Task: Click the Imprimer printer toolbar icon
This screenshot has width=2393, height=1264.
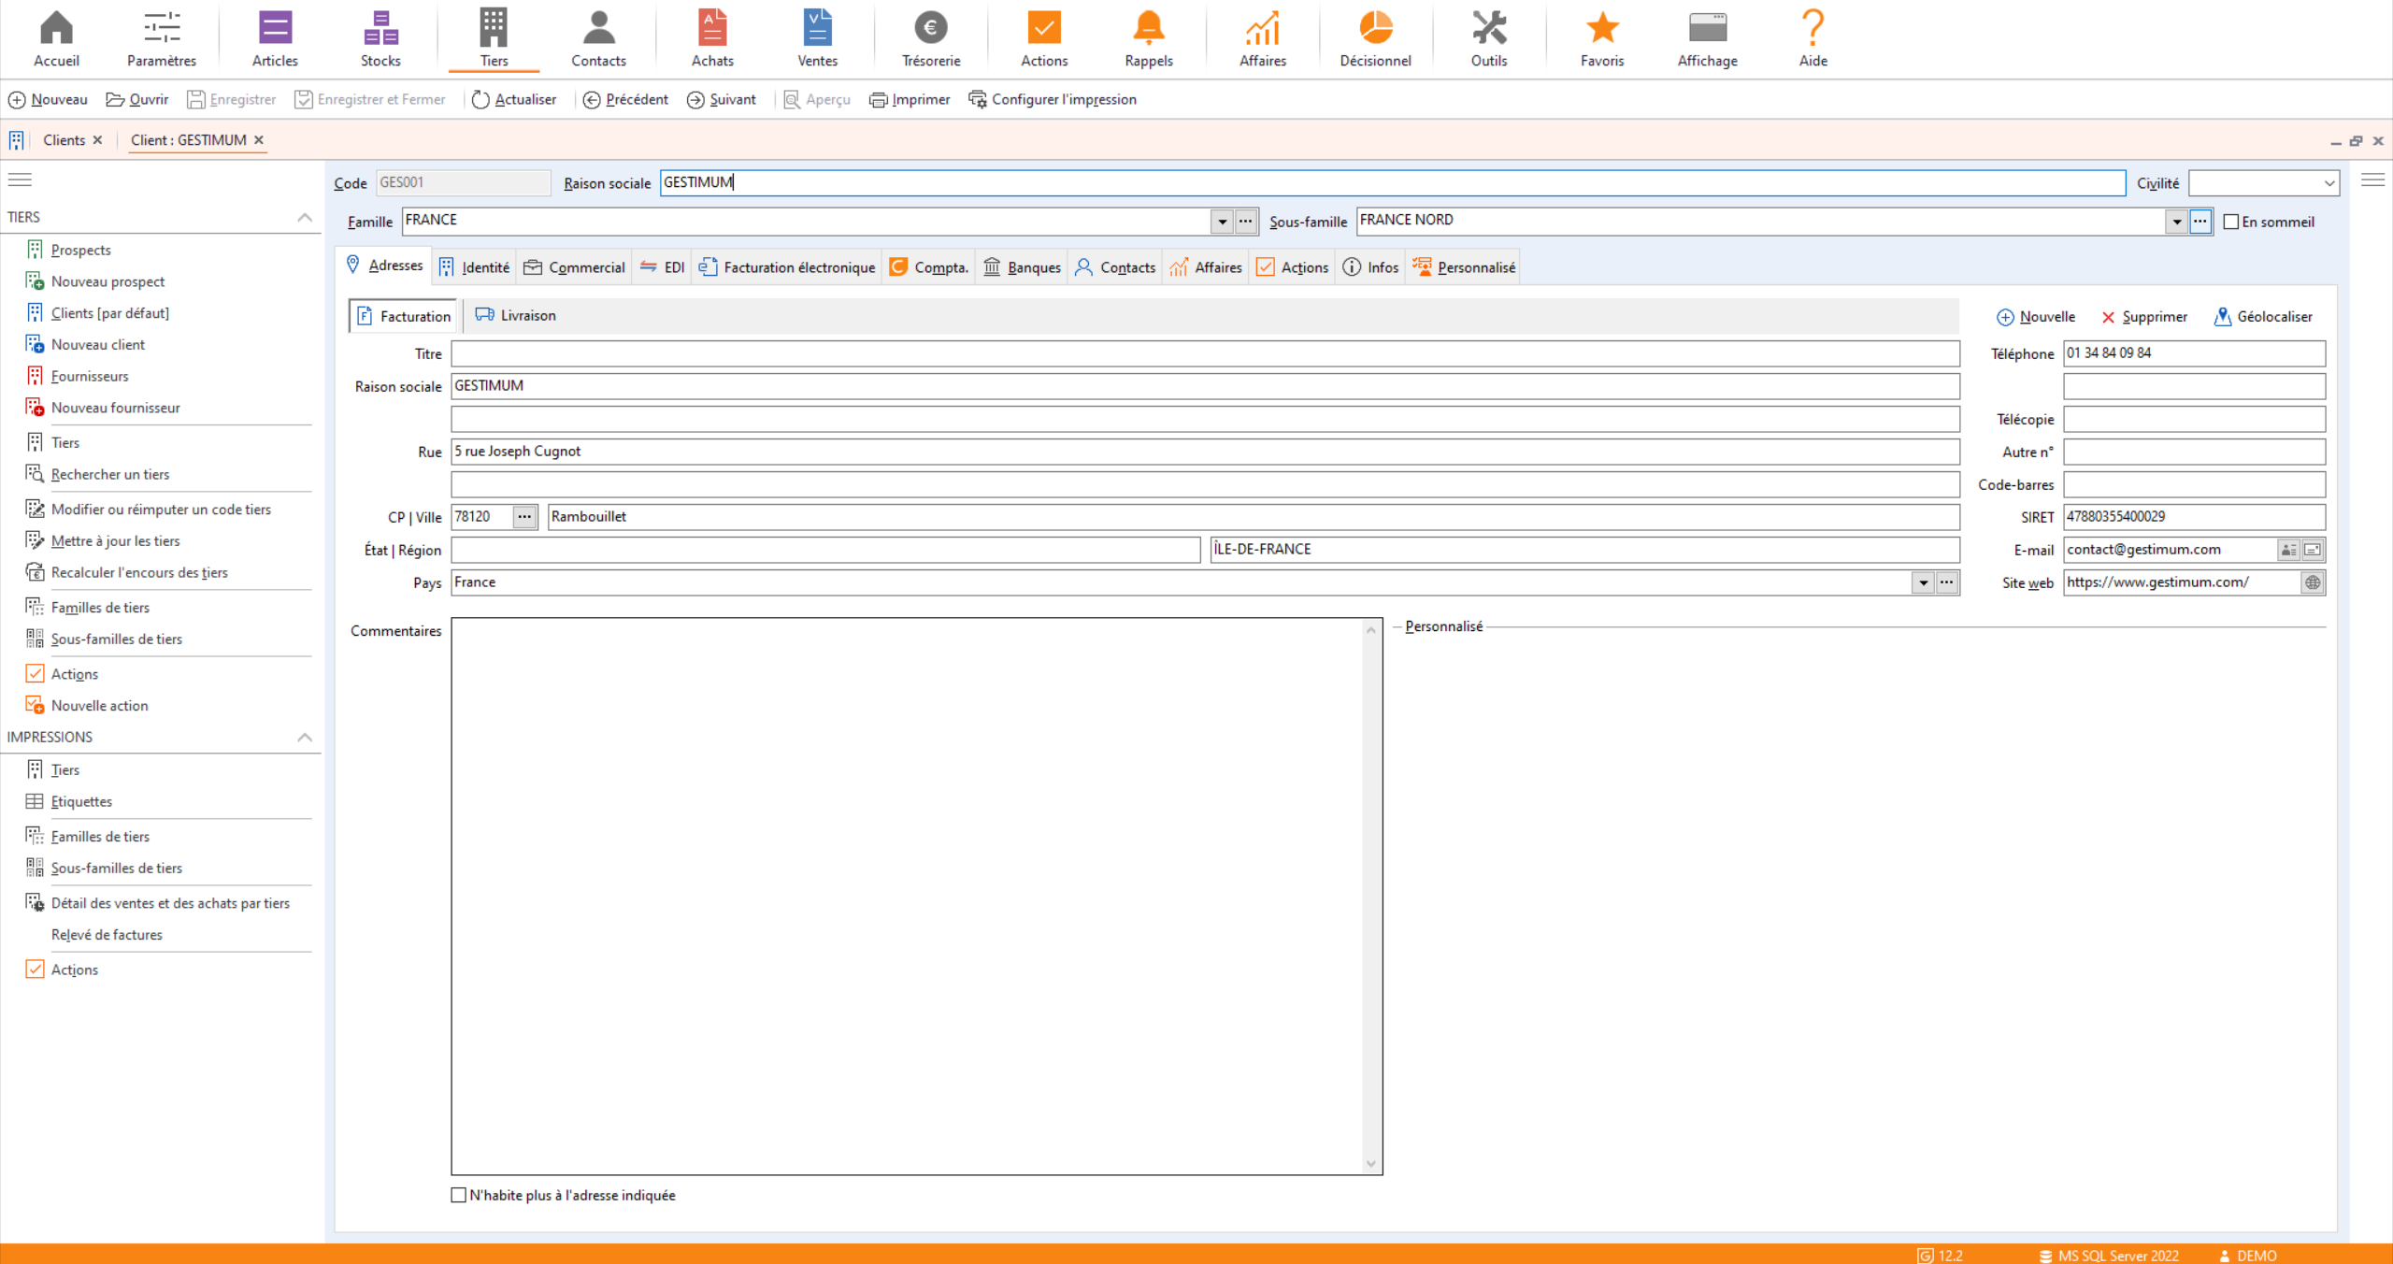Action: pos(878,100)
